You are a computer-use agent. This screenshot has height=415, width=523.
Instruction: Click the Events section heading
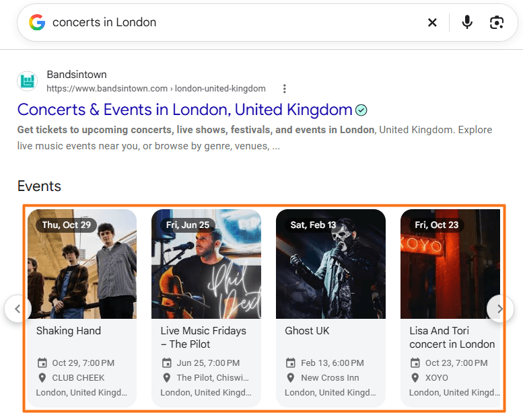39,186
